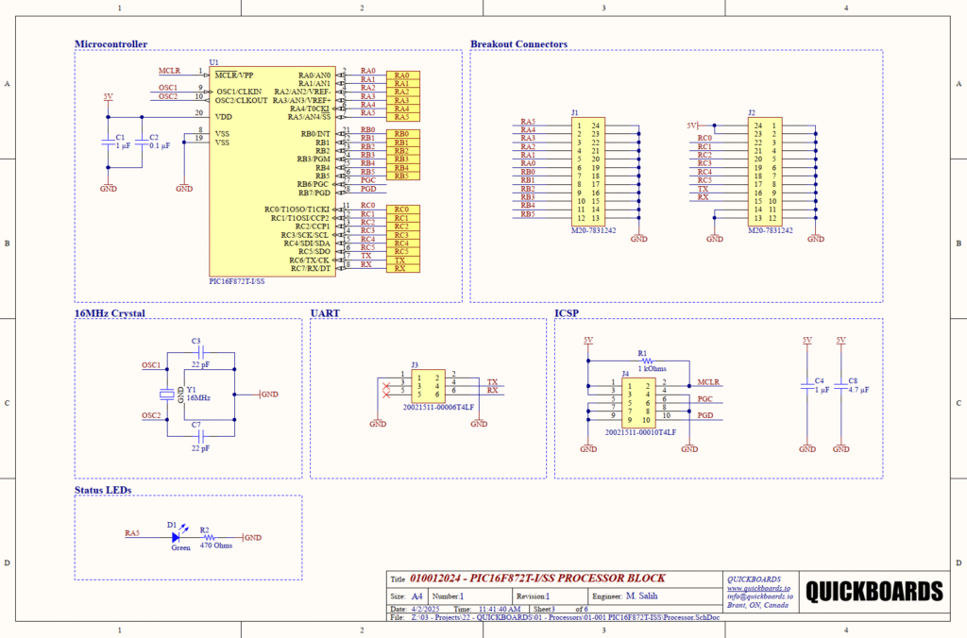Click the Breakout Connectors section header
The image size is (967, 638).
[x=517, y=43]
